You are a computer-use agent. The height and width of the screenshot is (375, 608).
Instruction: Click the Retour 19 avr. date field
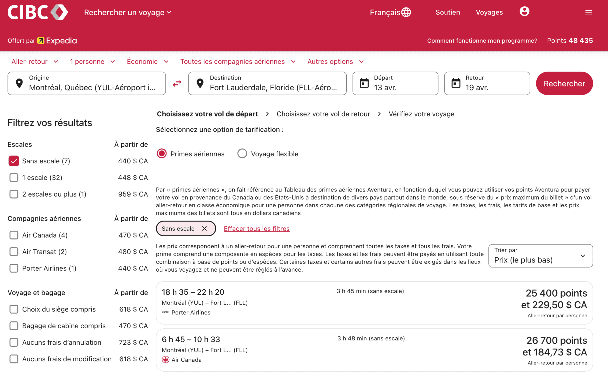point(487,83)
